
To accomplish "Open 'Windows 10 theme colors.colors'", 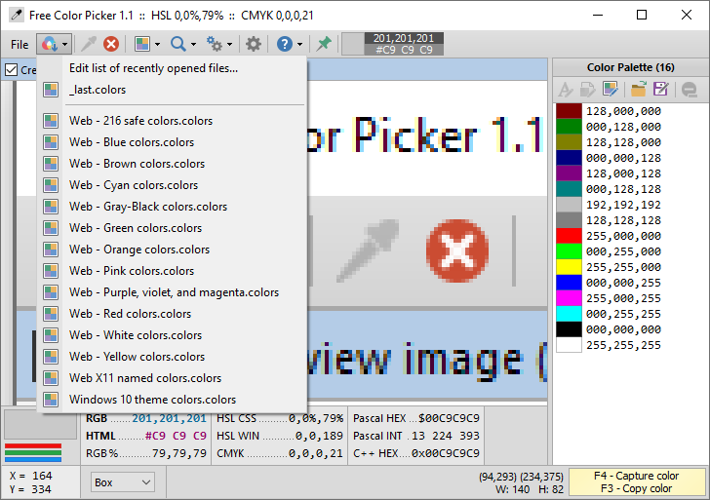I will pos(172,400).
